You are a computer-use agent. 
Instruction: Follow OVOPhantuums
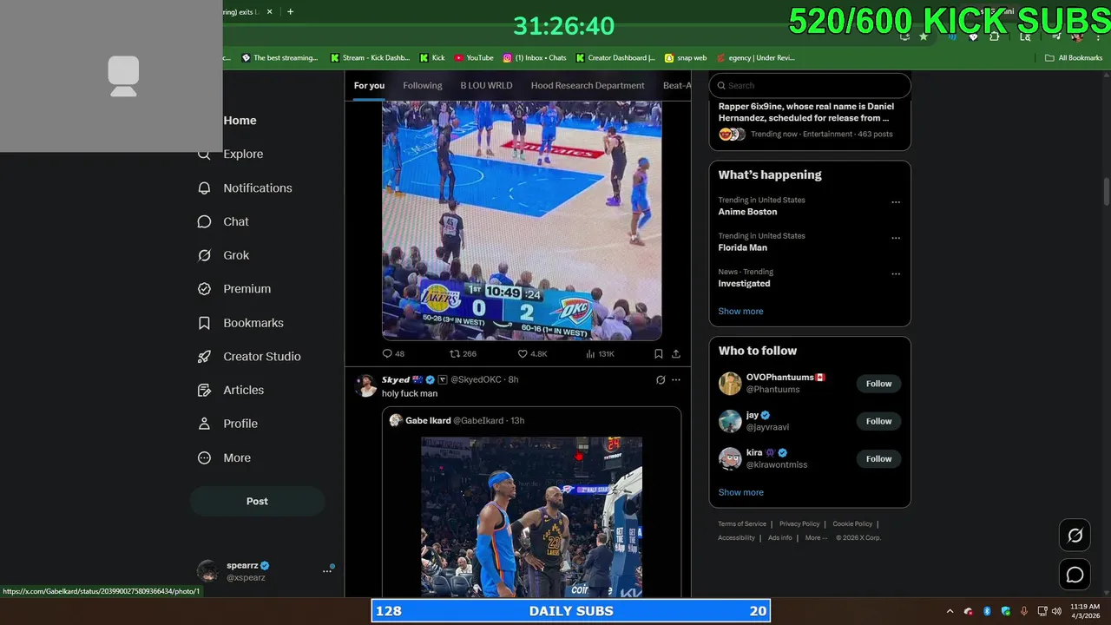[x=878, y=384]
